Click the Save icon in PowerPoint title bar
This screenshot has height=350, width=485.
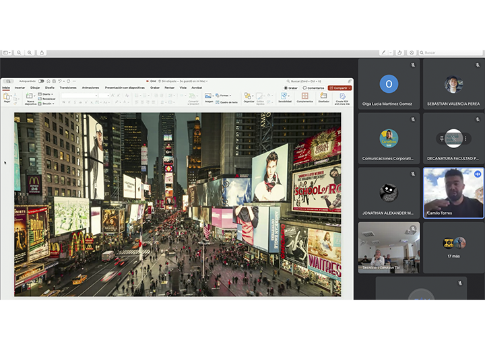(54, 81)
